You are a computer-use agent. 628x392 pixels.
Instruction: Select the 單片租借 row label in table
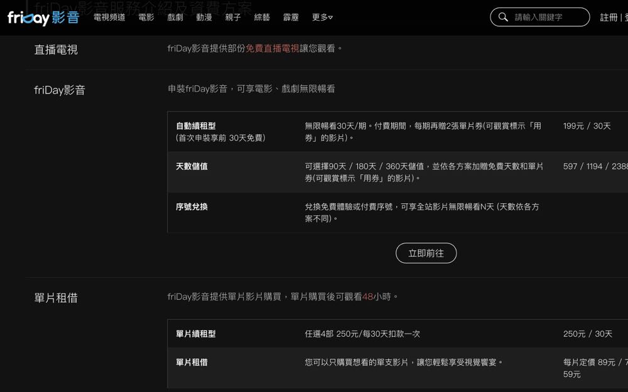click(192, 363)
